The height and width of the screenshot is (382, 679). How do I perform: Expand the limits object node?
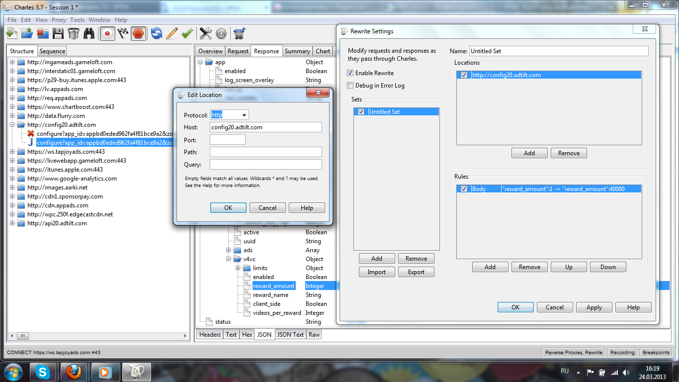[238, 268]
